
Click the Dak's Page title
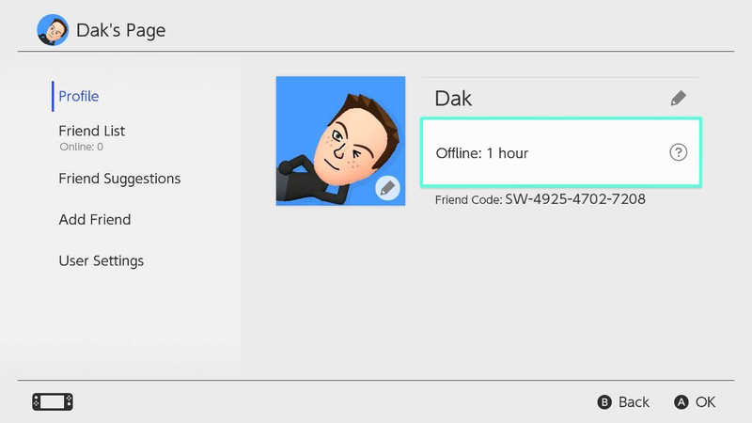tap(121, 31)
